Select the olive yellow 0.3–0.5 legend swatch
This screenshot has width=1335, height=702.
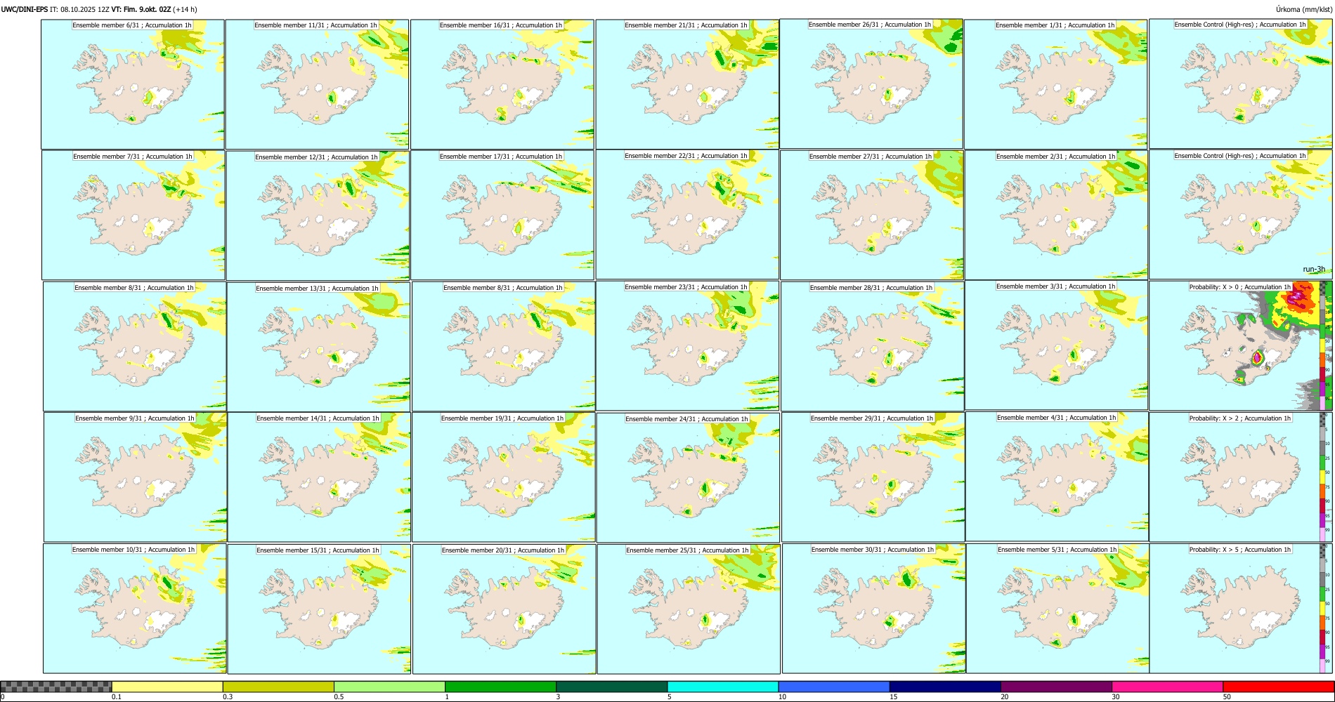coord(278,687)
